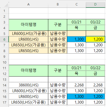The width and height of the screenshot is (106, 107).
Task: Click 2,268 cell in column C
Action: pos(77,85)
